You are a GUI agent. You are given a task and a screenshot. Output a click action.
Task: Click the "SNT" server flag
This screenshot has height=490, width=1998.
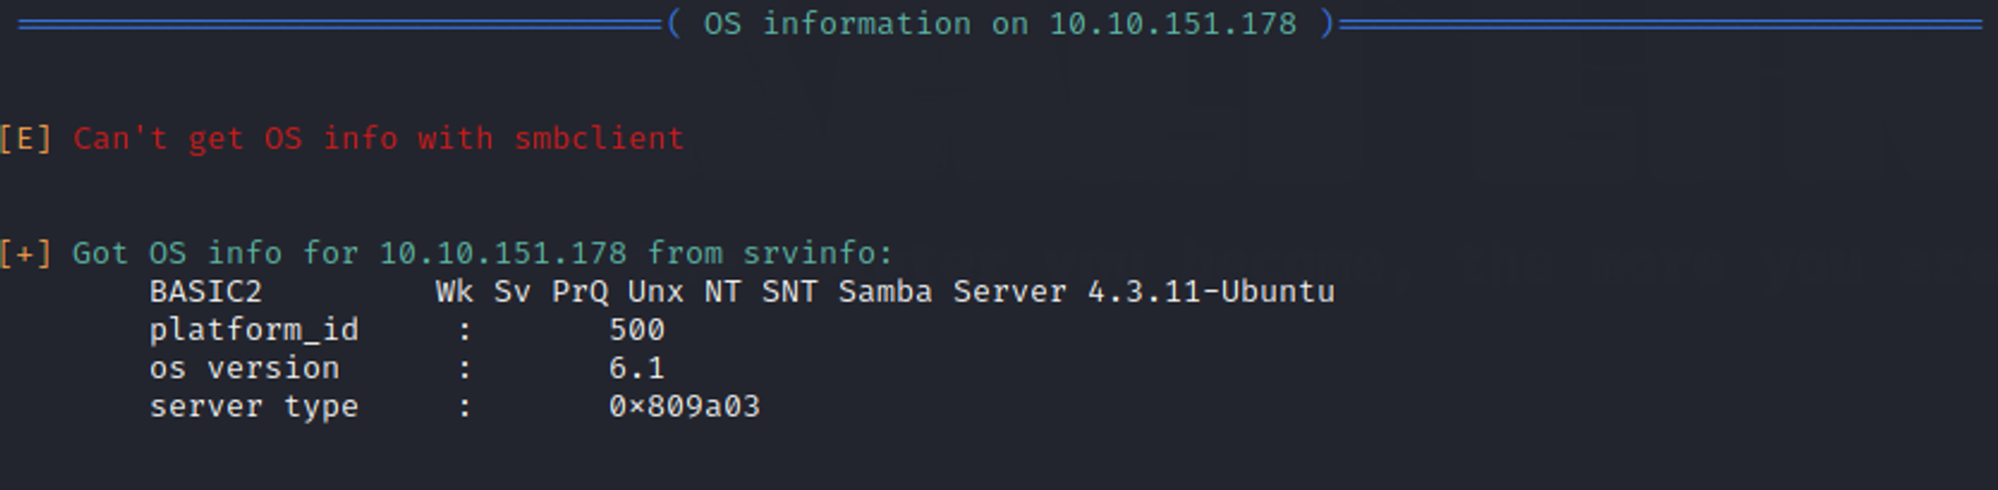789,291
